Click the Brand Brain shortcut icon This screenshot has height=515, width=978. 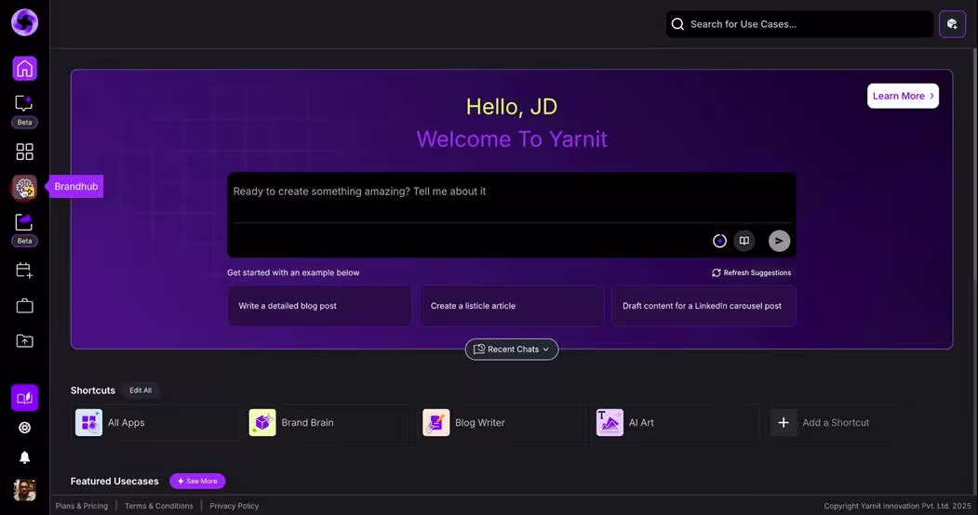click(262, 423)
